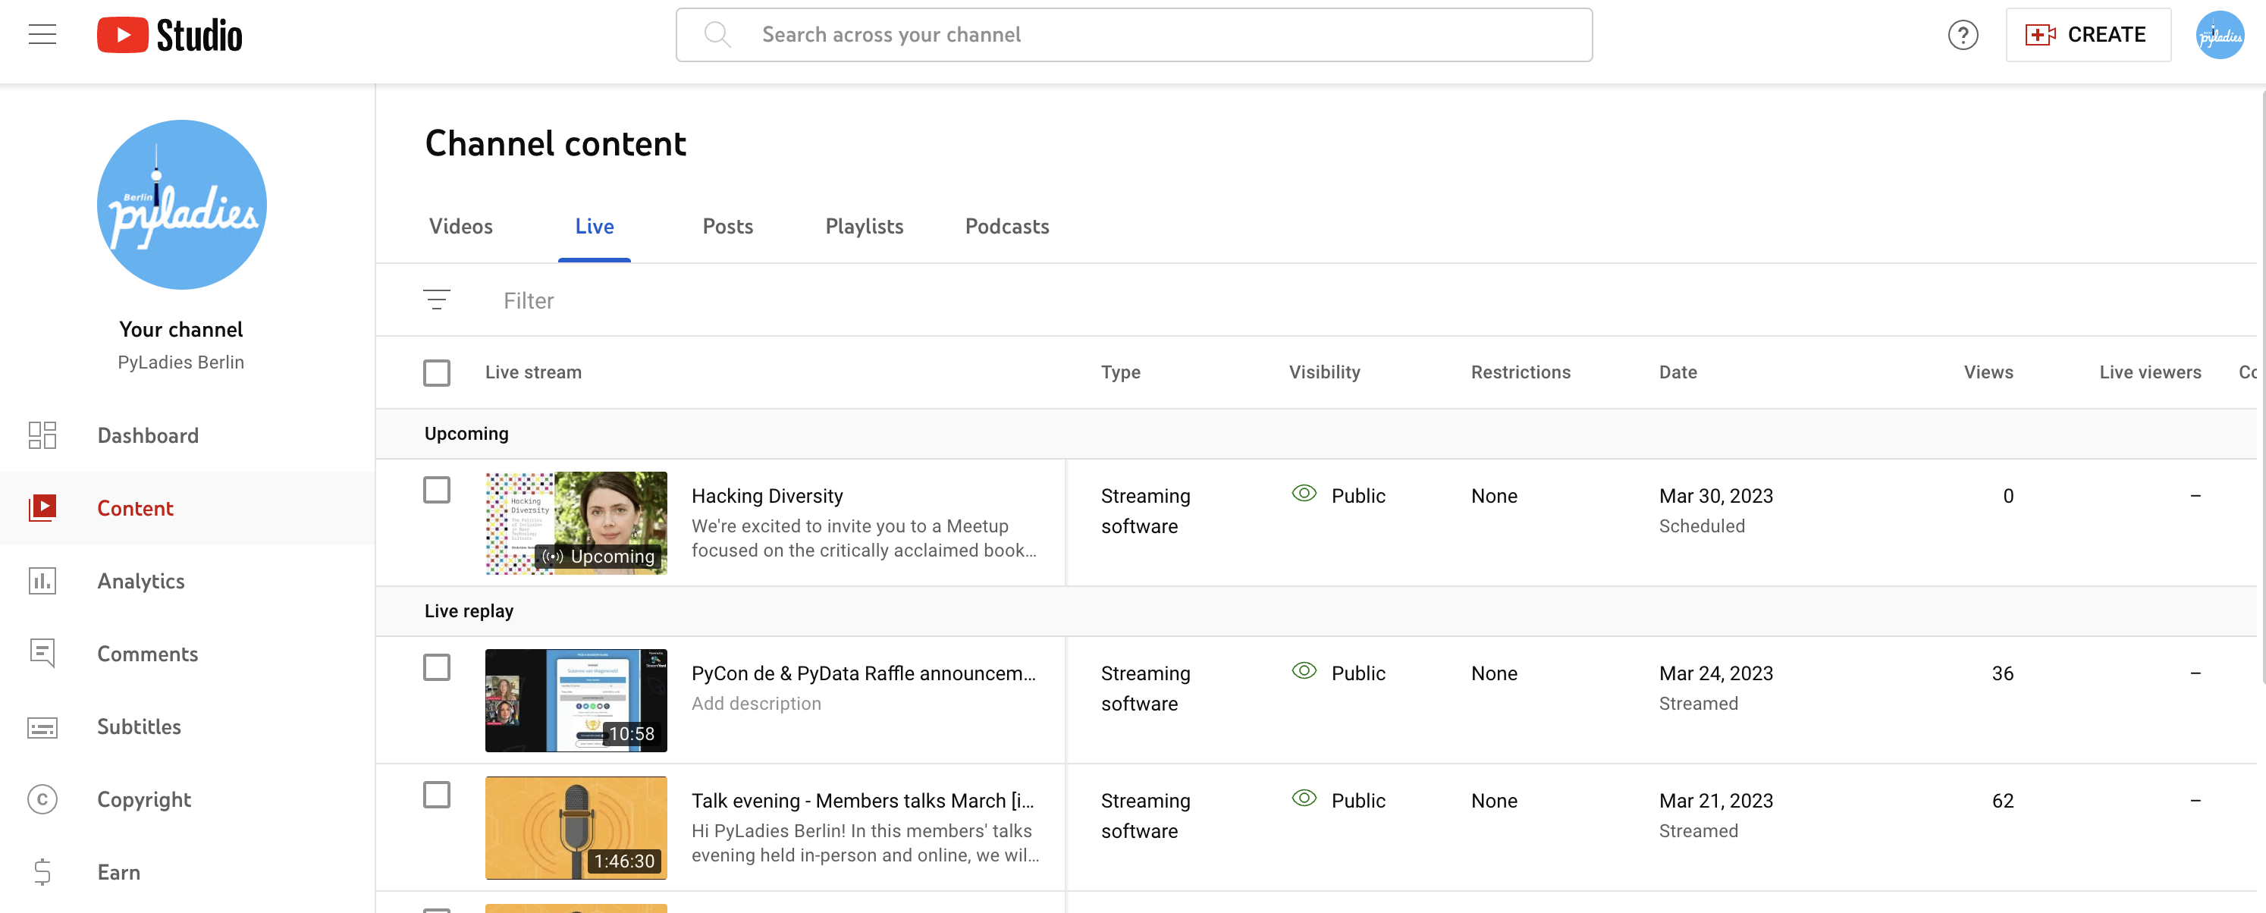This screenshot has height=913, width=2266.
Task: Click the PyCon de & PyData Raffle title
Action: click(863, 674)
